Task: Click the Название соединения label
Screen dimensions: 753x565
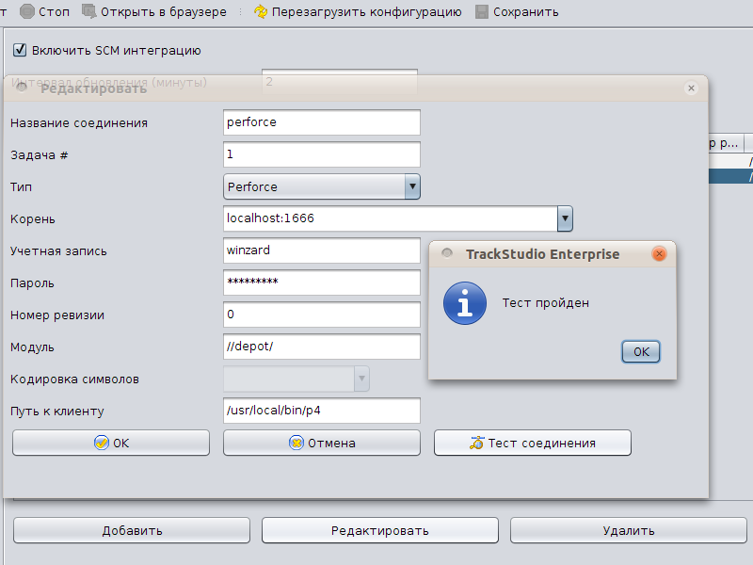Action: point(79,123)
